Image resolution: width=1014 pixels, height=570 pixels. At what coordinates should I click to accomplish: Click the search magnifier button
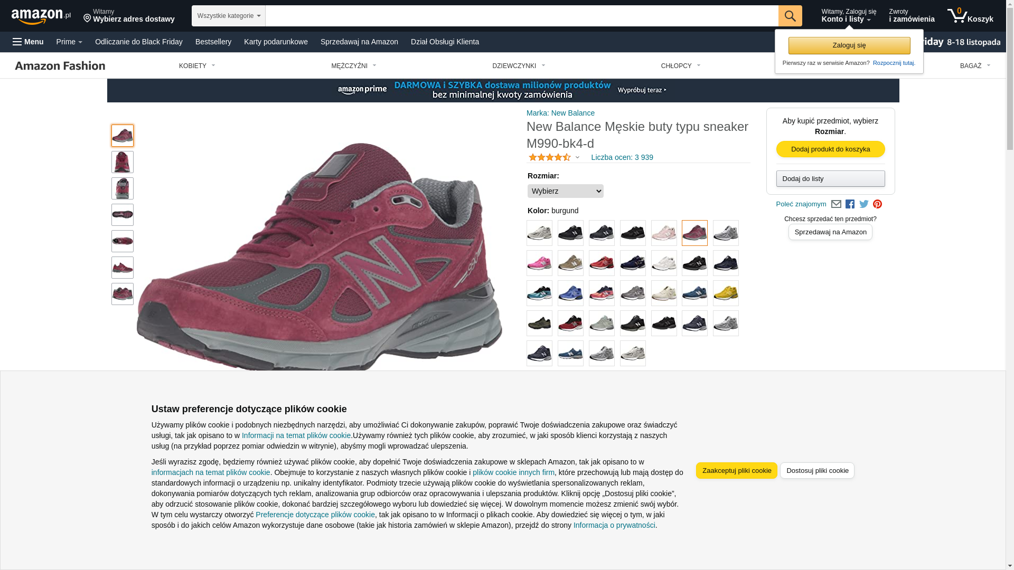click(790, 16)
